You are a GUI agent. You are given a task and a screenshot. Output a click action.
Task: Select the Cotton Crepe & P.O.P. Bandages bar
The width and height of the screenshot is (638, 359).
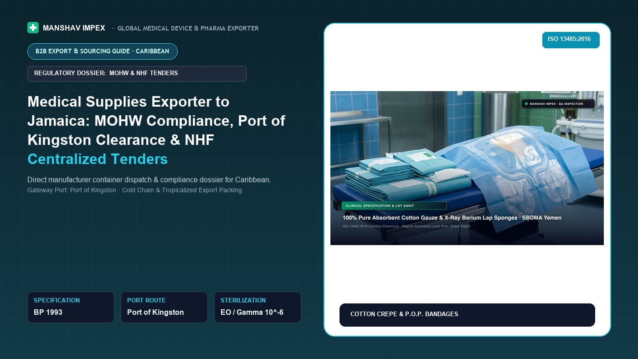(x=467, y=315)
